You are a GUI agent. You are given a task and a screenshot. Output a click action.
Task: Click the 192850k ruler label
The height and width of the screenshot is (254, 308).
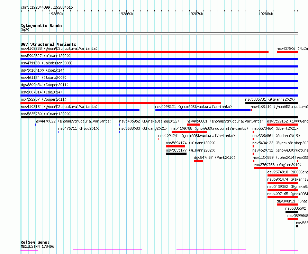(x=56, y=14)
